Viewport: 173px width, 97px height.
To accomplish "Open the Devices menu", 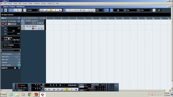I will pos(44,4).
